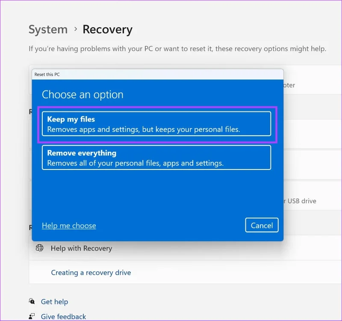Cancel the Reset this PC dialog
This screenshot has height=321, width=342.
(x=262, y=225)
